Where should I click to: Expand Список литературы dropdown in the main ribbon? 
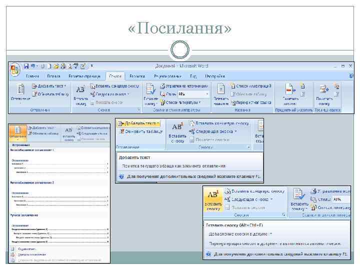[180, 102]
